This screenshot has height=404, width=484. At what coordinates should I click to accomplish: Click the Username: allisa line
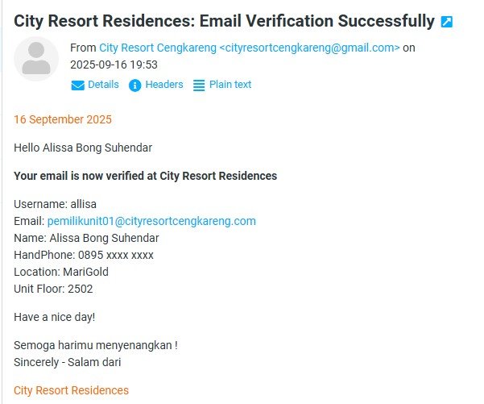tap(55, 204)
